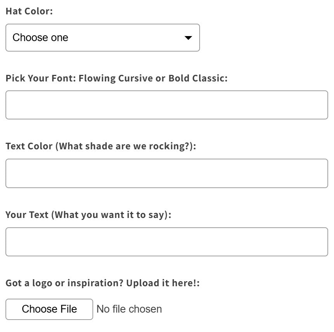Screen dimensions: 334x332
Task: Click the 'Your Text' label
Action: click(27, 214)
